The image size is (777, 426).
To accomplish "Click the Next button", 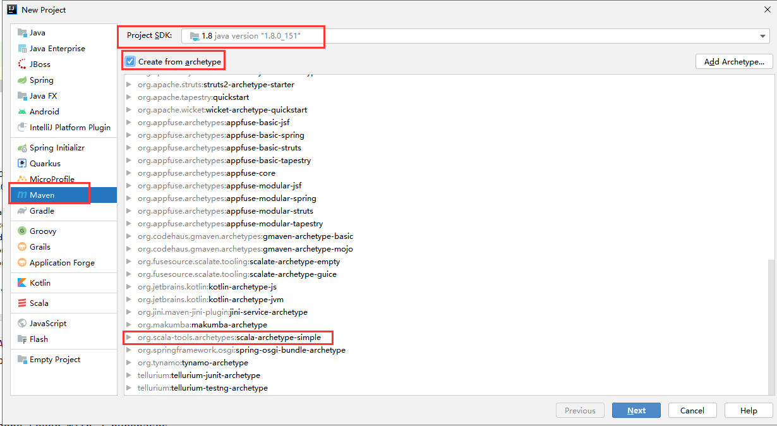I will [x=636, y=410].
